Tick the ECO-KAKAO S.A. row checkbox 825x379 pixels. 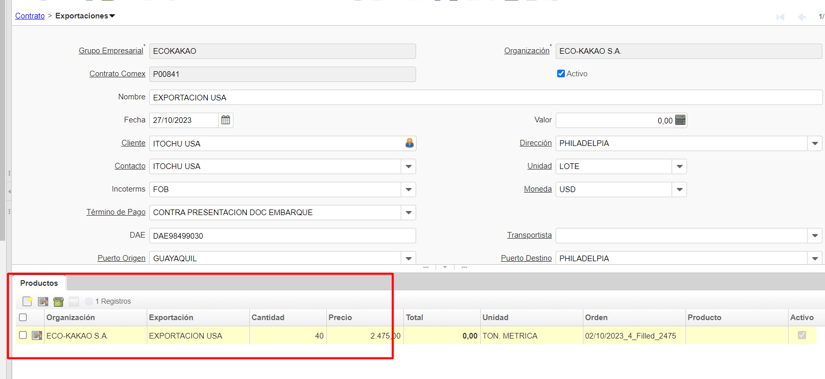pos(23,335)
